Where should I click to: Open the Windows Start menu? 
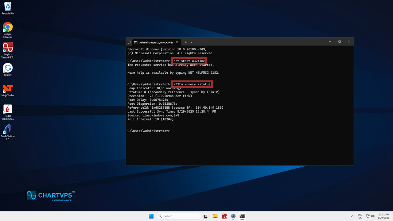151,216
